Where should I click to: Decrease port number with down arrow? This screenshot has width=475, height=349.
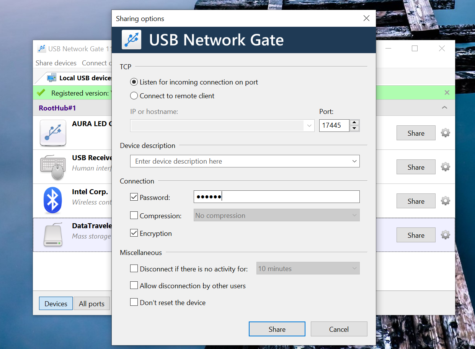pyautogui.click(x=354, y=128)
